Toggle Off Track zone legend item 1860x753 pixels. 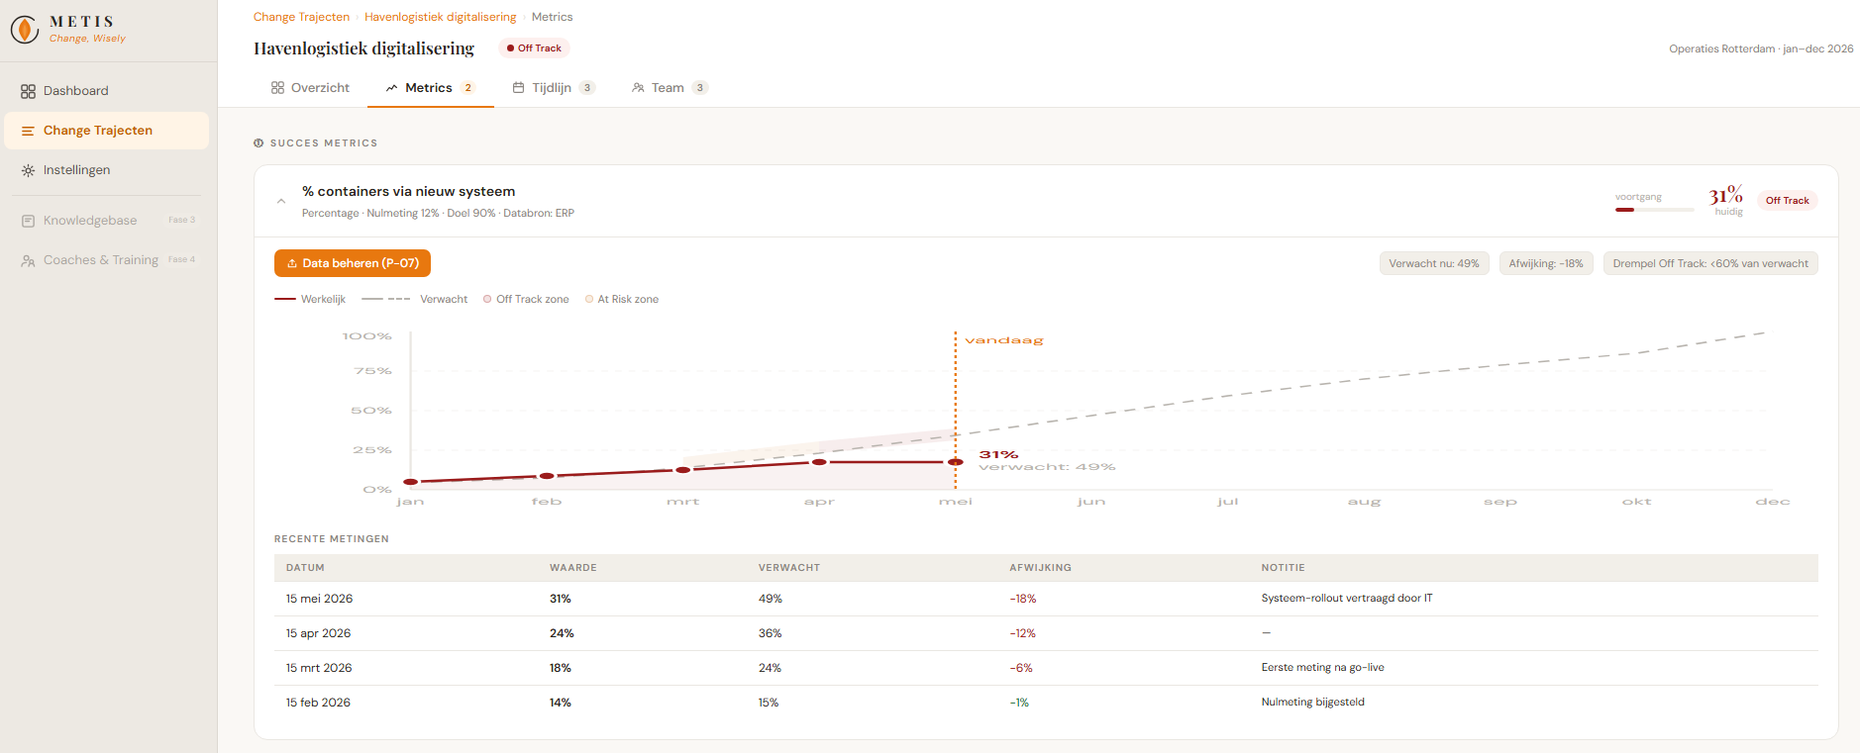(x=526, y=299)
